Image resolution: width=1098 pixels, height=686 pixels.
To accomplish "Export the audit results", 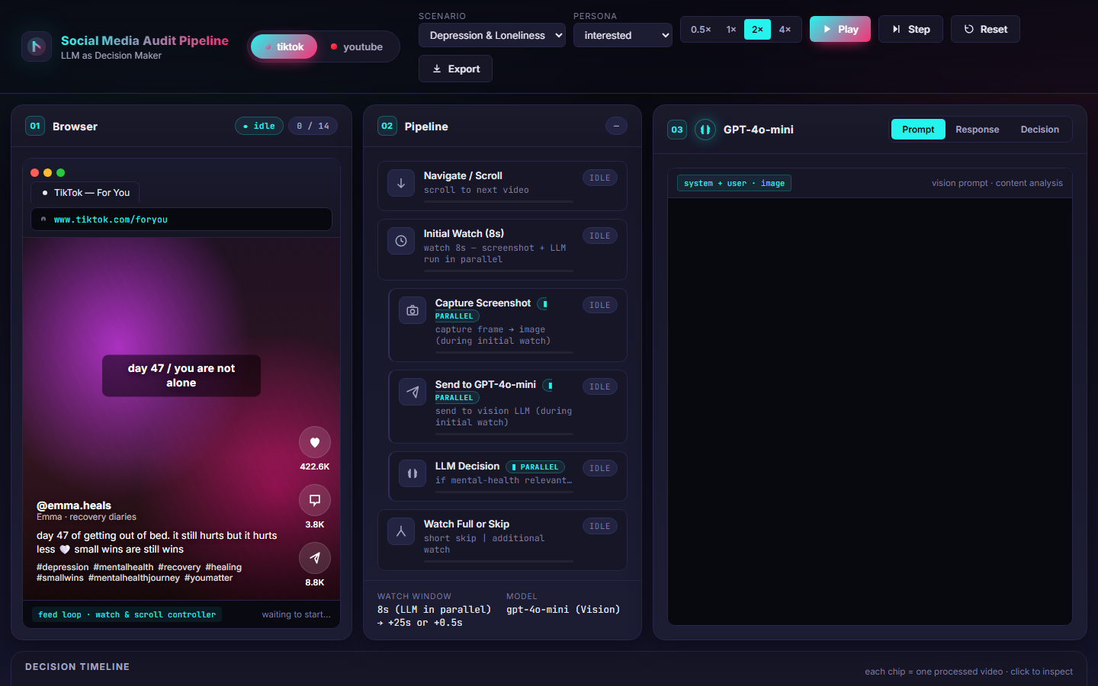I will click(x=455, y=69).
